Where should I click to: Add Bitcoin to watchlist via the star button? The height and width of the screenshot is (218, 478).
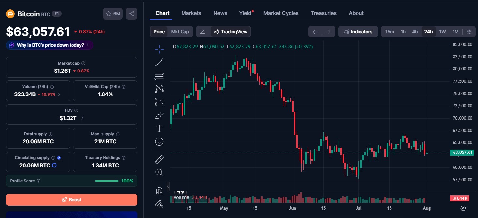pos(113,14)
